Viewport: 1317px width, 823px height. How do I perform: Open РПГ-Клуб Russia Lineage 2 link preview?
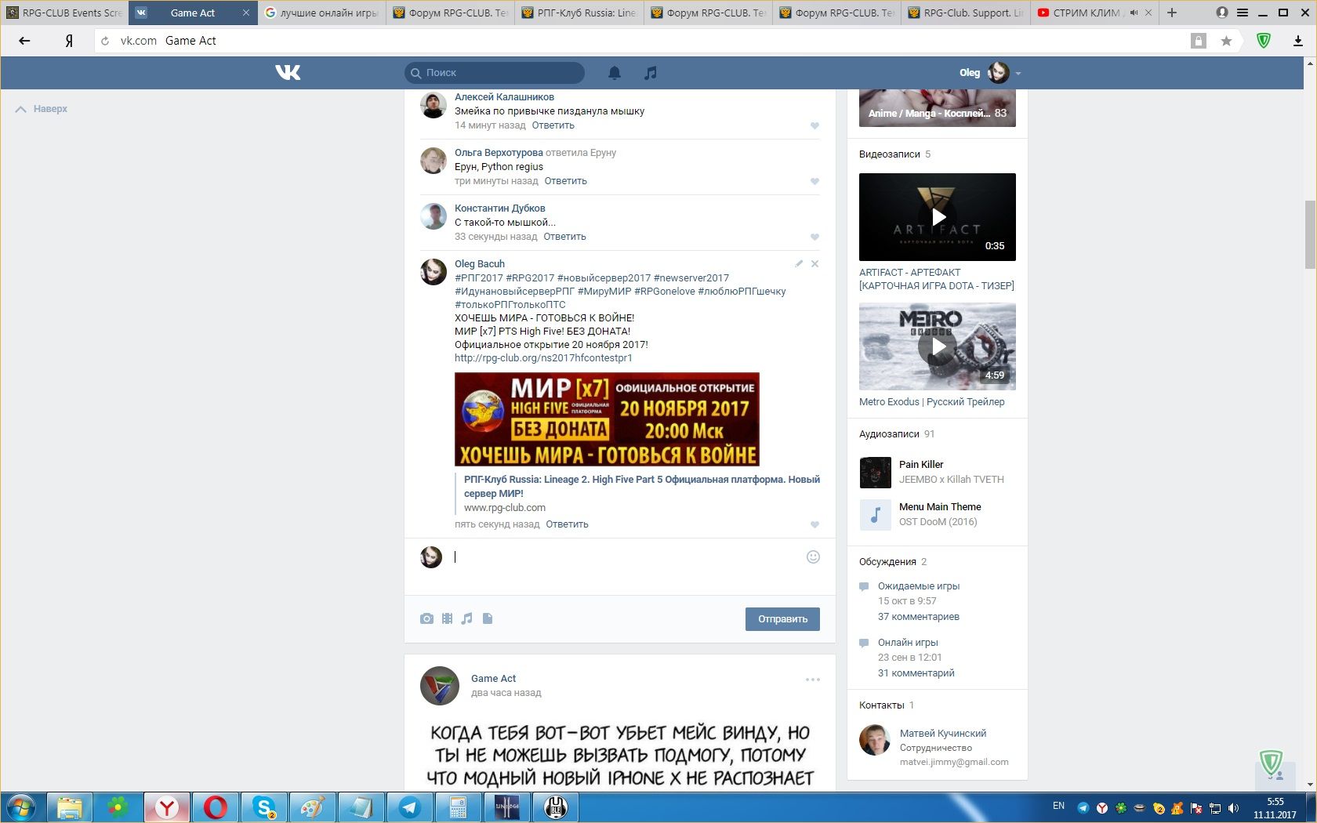tap(641, 486)
